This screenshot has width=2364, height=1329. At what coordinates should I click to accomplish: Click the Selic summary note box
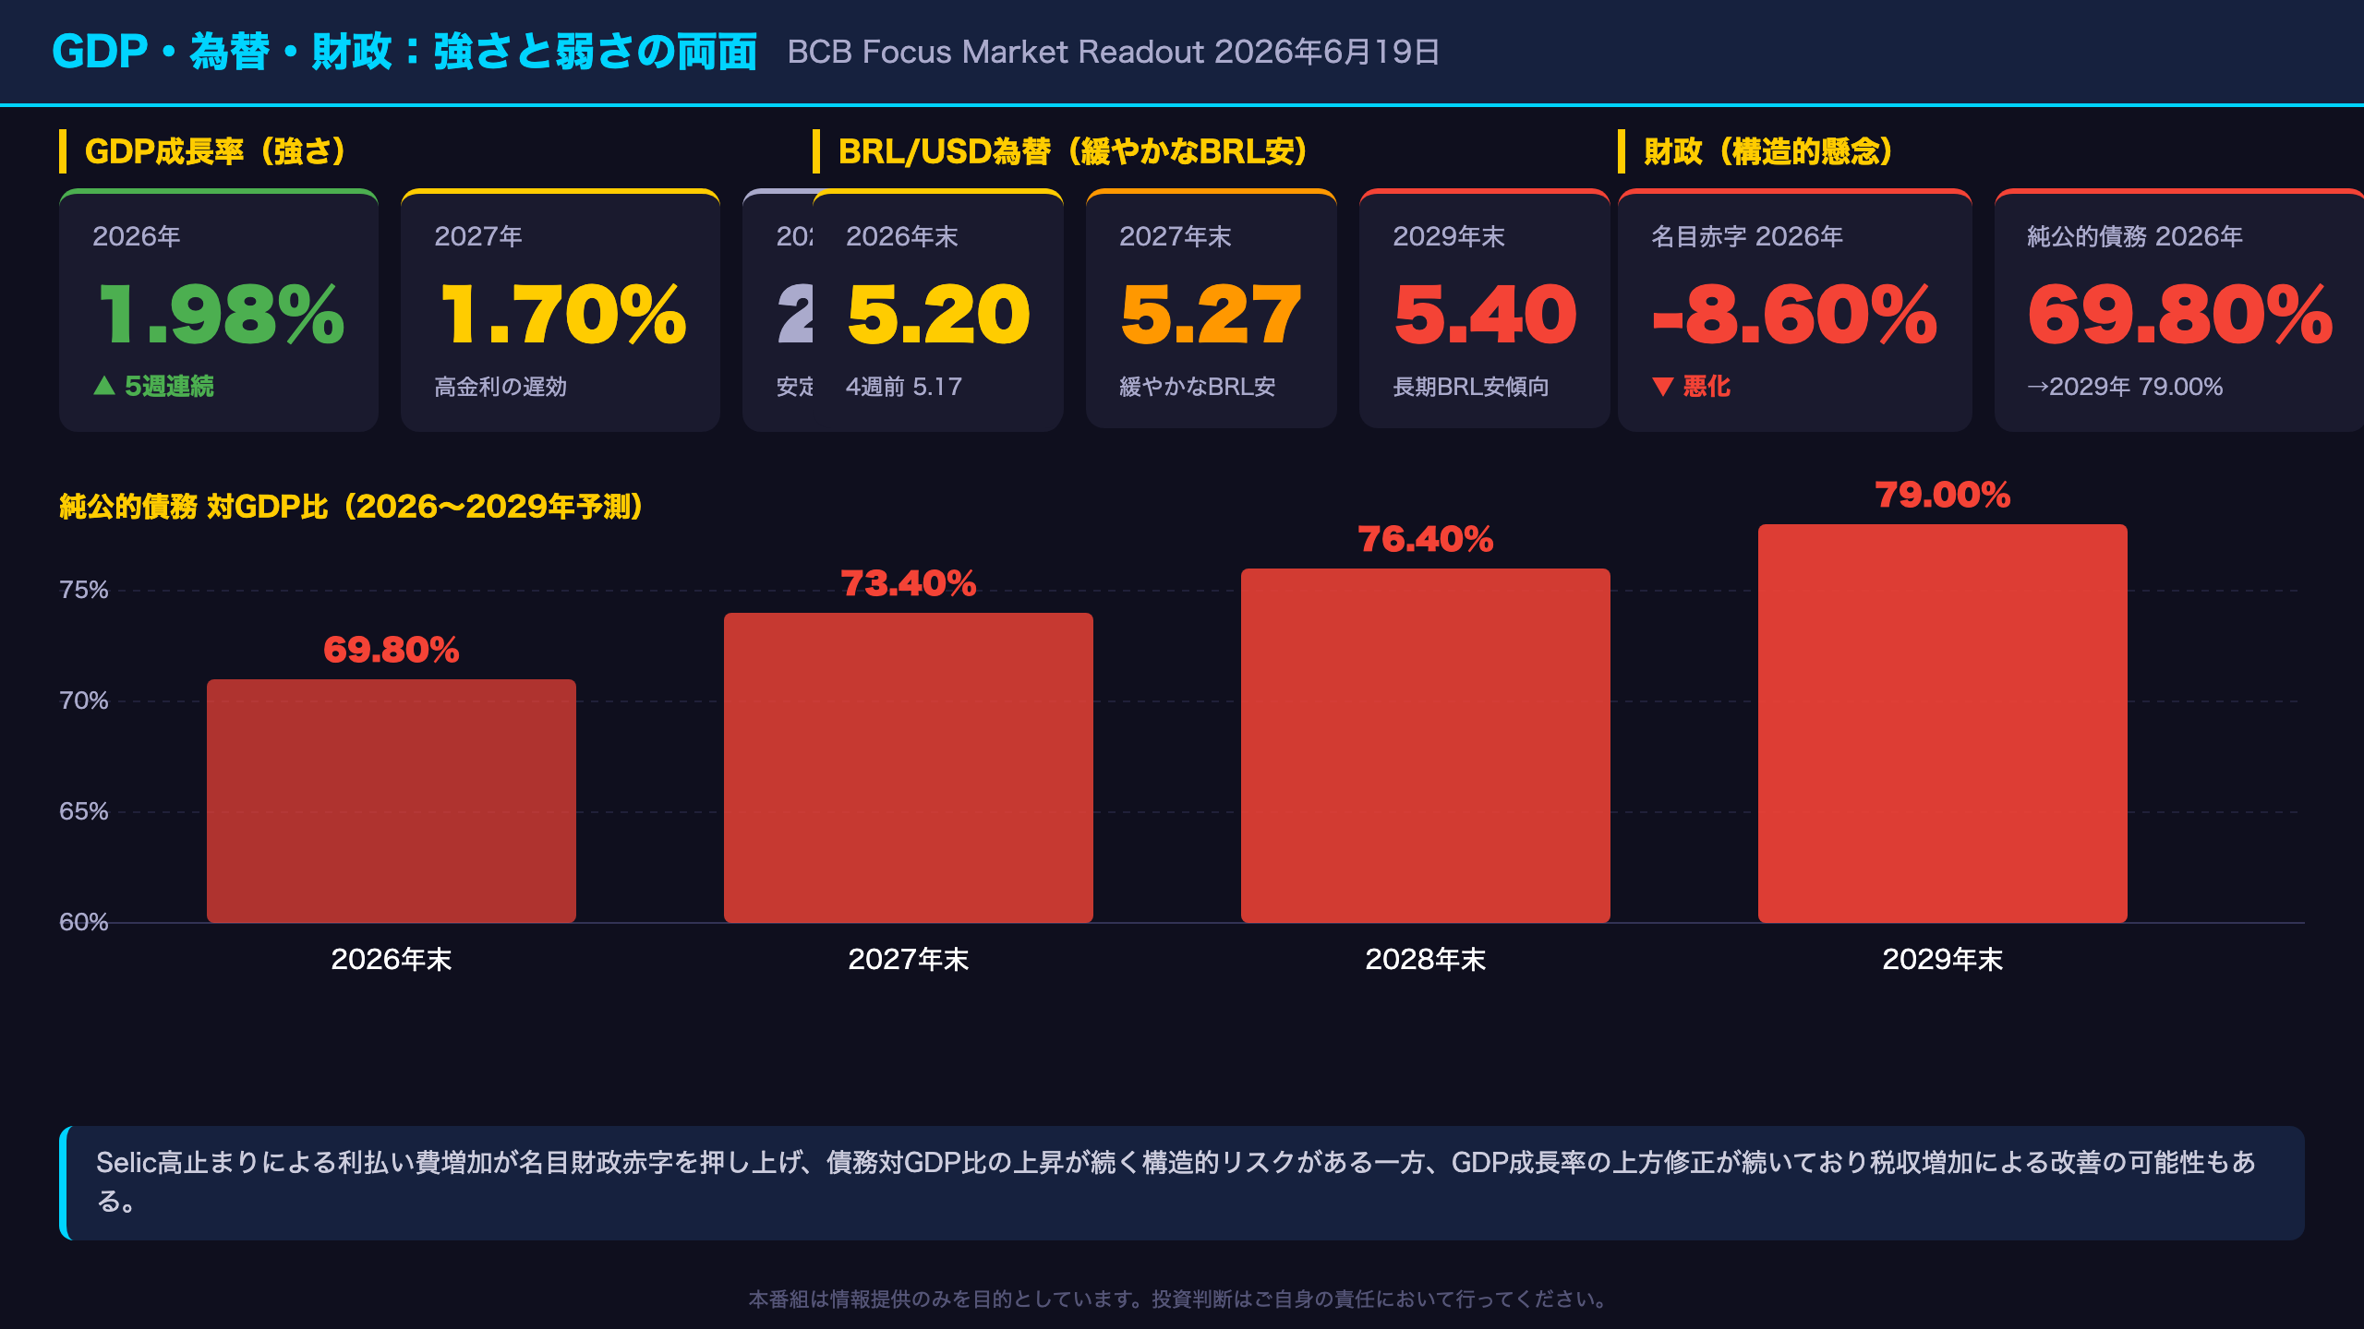(1182, 1182)
